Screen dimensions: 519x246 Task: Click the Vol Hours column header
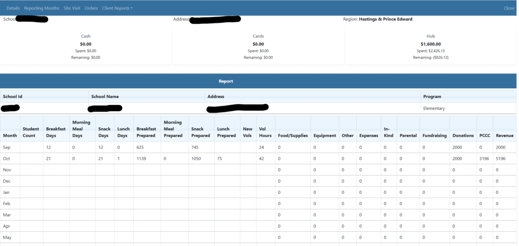266,132
